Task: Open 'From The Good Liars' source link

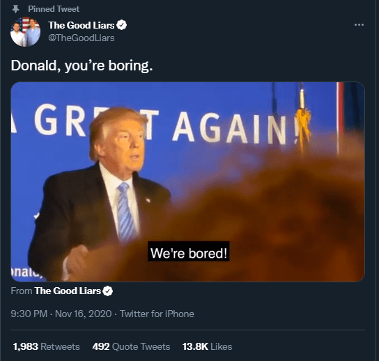Action: pos(61,291)
